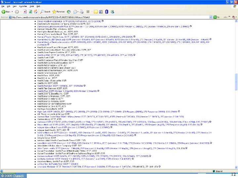
Task: Open the Health Partners link
Action: [x=60, y=86]
